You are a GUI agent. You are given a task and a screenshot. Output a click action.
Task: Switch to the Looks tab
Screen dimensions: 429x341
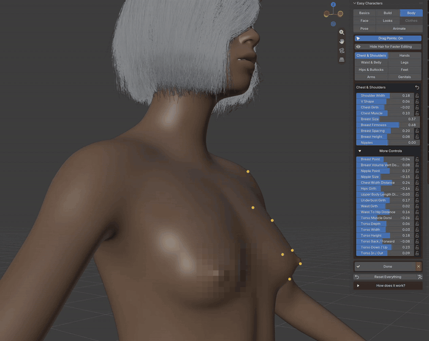[x=387, y=21]
